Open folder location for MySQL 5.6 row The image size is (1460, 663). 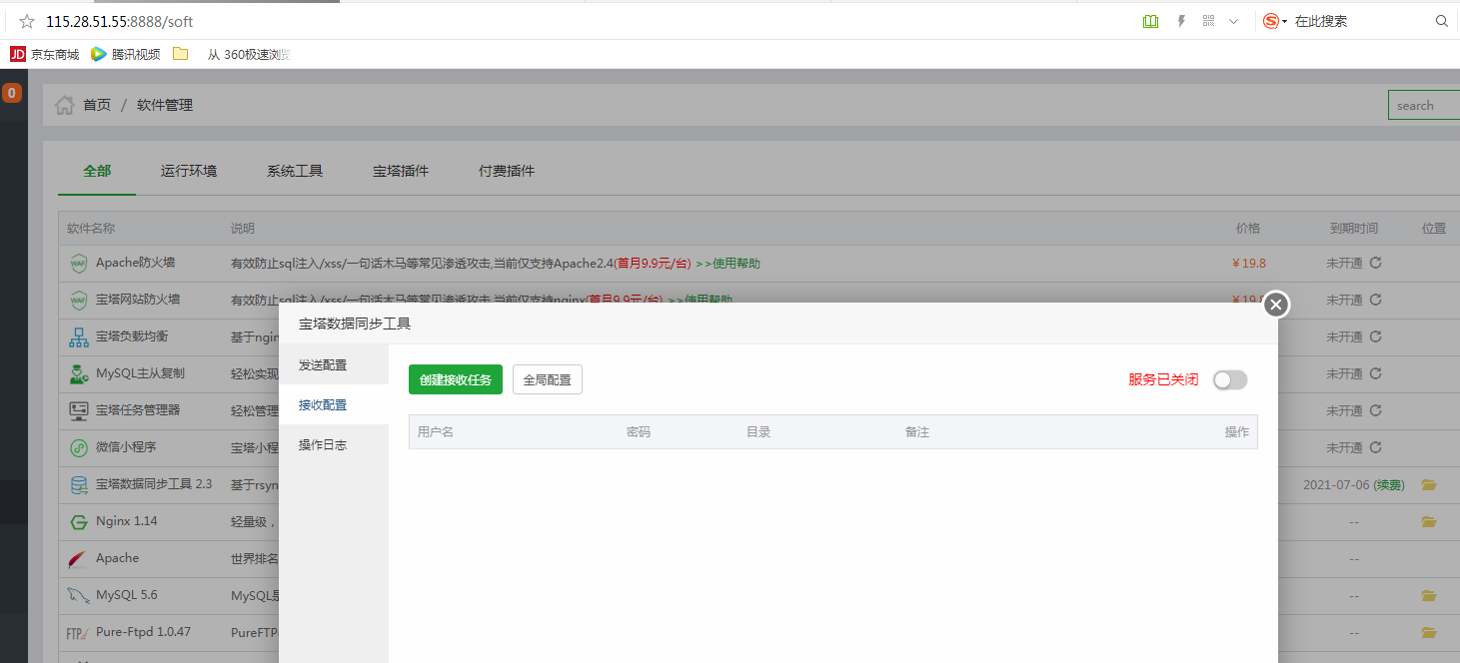tap(1429, 595)
